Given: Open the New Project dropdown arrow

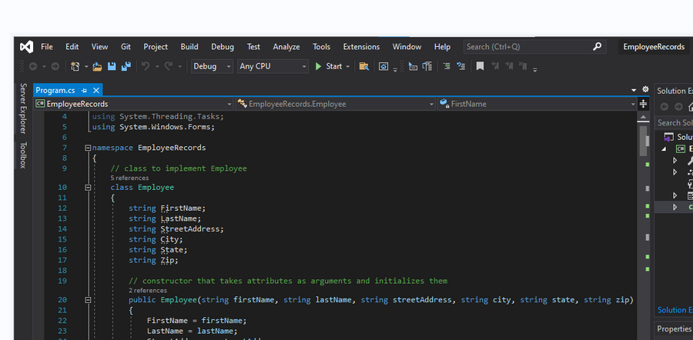Looking at the screenshot, I should coord(86,67).
